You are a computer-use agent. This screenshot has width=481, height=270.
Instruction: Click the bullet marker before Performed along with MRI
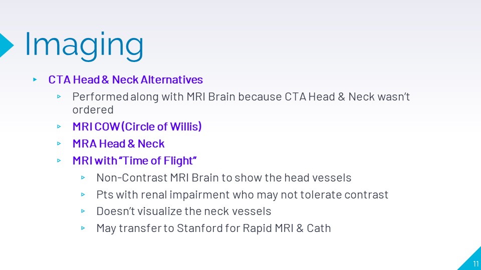pyautogui.click(x=59, y=97)
